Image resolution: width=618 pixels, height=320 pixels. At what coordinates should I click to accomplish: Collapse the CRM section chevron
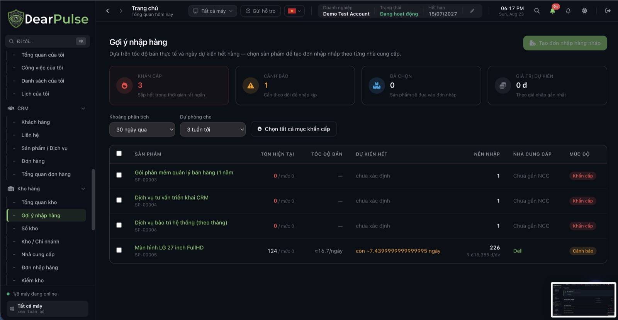tap(83, 108)
